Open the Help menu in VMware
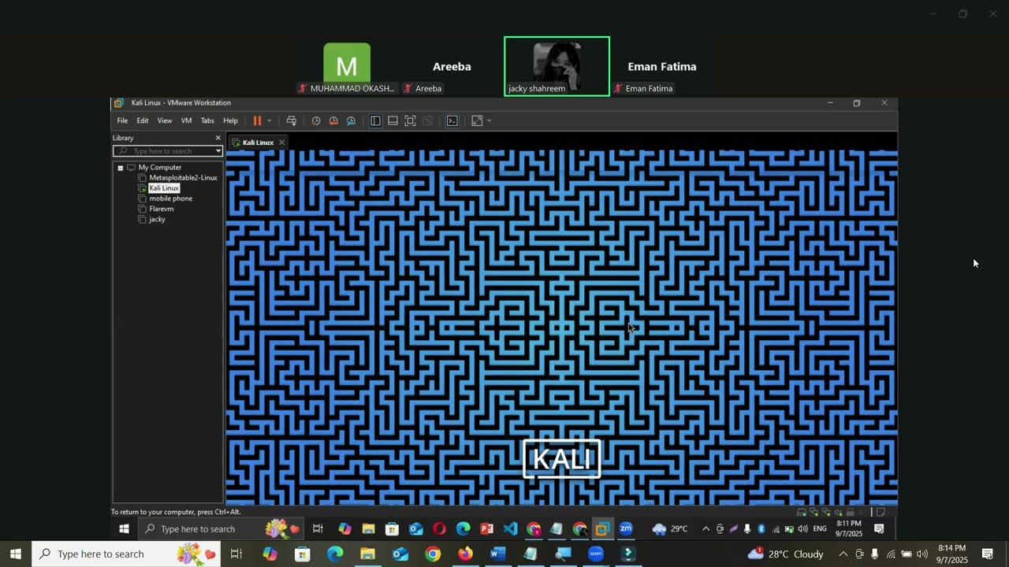Viewport: 1009px width, 567px height. tap(230, 120)
